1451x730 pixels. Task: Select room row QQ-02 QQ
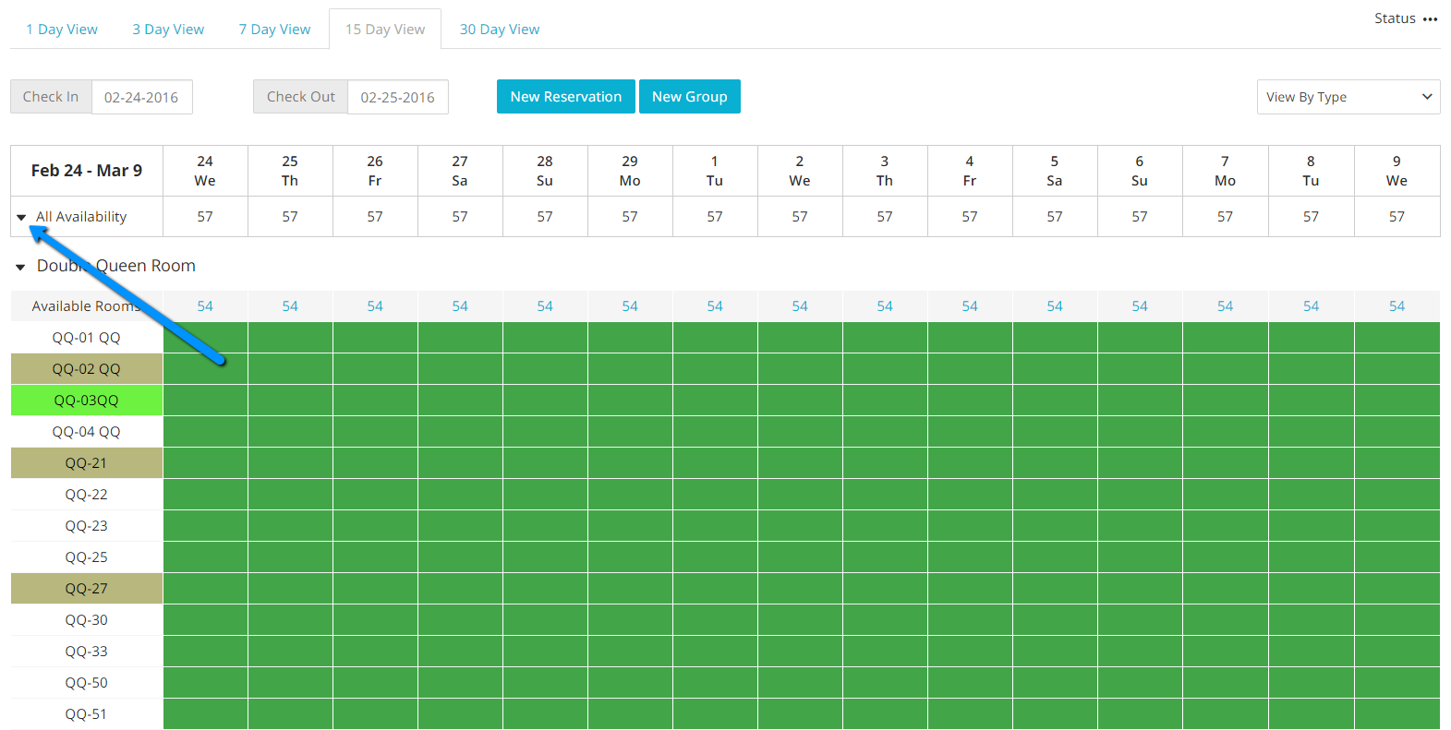(x=87, y=369)
